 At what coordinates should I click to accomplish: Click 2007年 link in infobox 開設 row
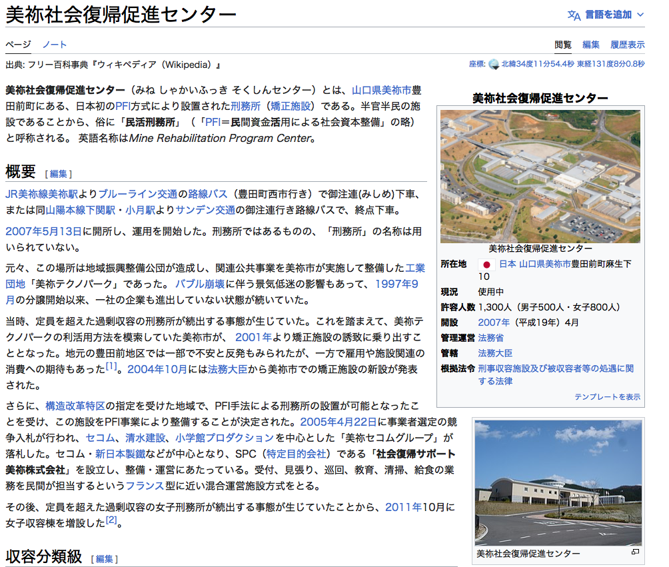pos(494,322)
